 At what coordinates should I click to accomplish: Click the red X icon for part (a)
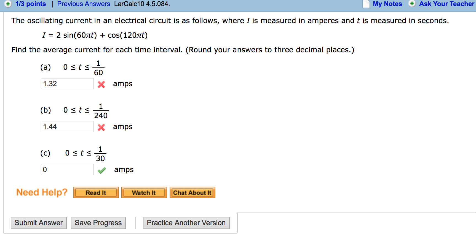coord(101,85)
